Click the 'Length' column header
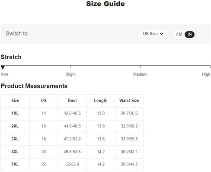This screenshot has width=211, height=172. click(x=101, y=101)
